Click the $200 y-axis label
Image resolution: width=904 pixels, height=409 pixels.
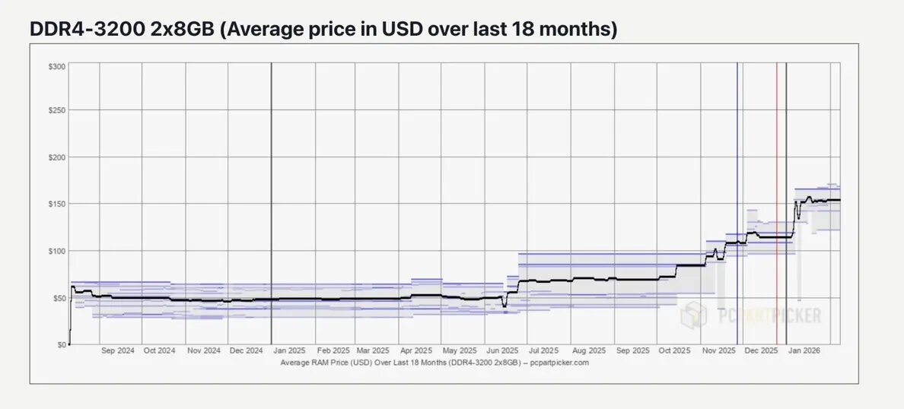57,157
